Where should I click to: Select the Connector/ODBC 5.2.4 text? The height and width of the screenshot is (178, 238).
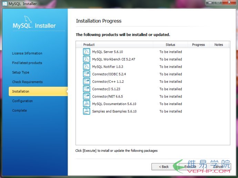tap(109, 74)
